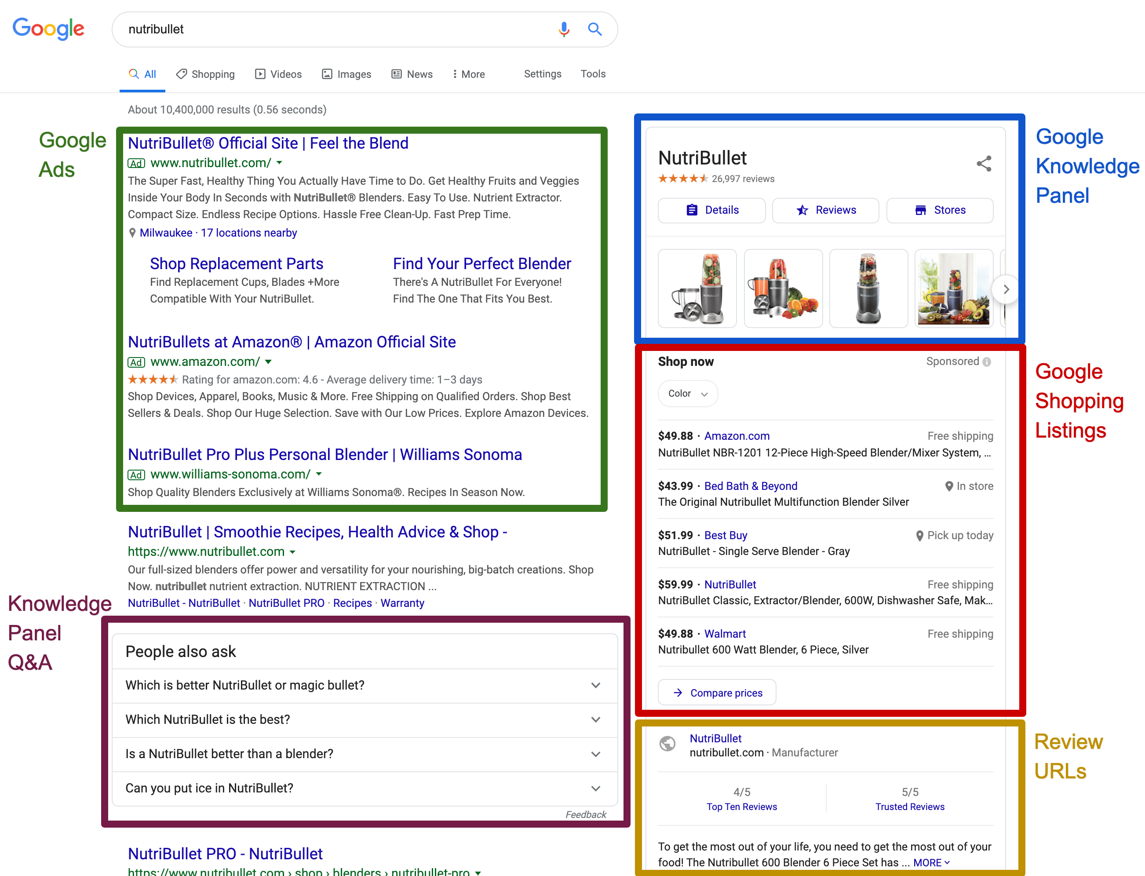Open the Bed Bath & Beyond seller link
The width and height of the screenshot is (1145, 876).
(751, 486)
